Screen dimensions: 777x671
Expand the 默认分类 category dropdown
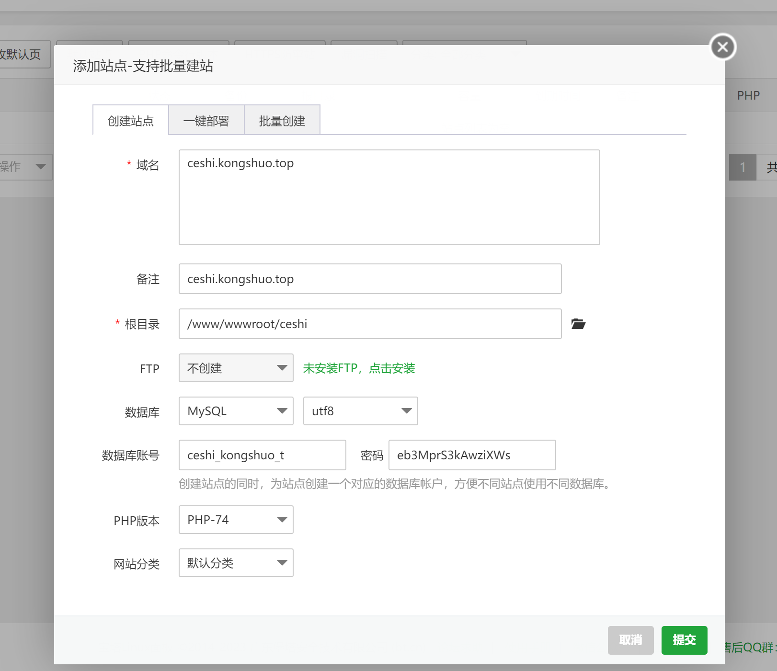(x=236, y=563)
